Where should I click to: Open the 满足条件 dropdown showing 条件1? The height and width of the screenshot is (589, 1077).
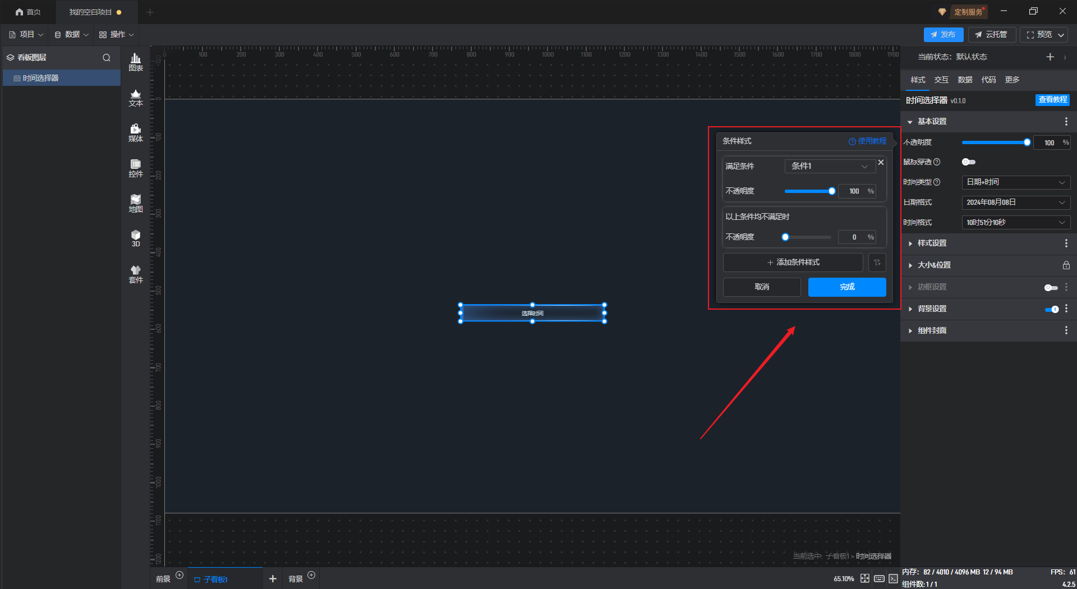829,166
